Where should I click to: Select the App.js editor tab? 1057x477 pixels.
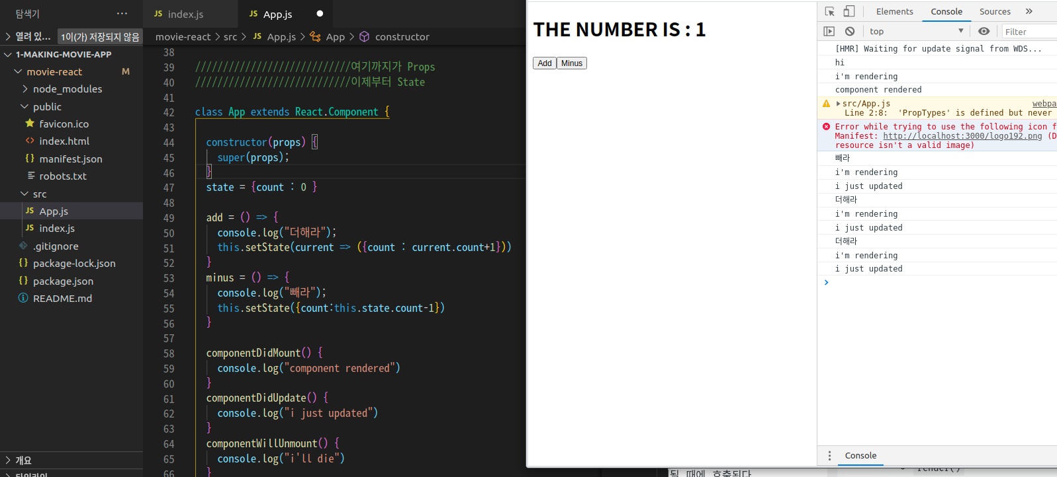(286, 14)
